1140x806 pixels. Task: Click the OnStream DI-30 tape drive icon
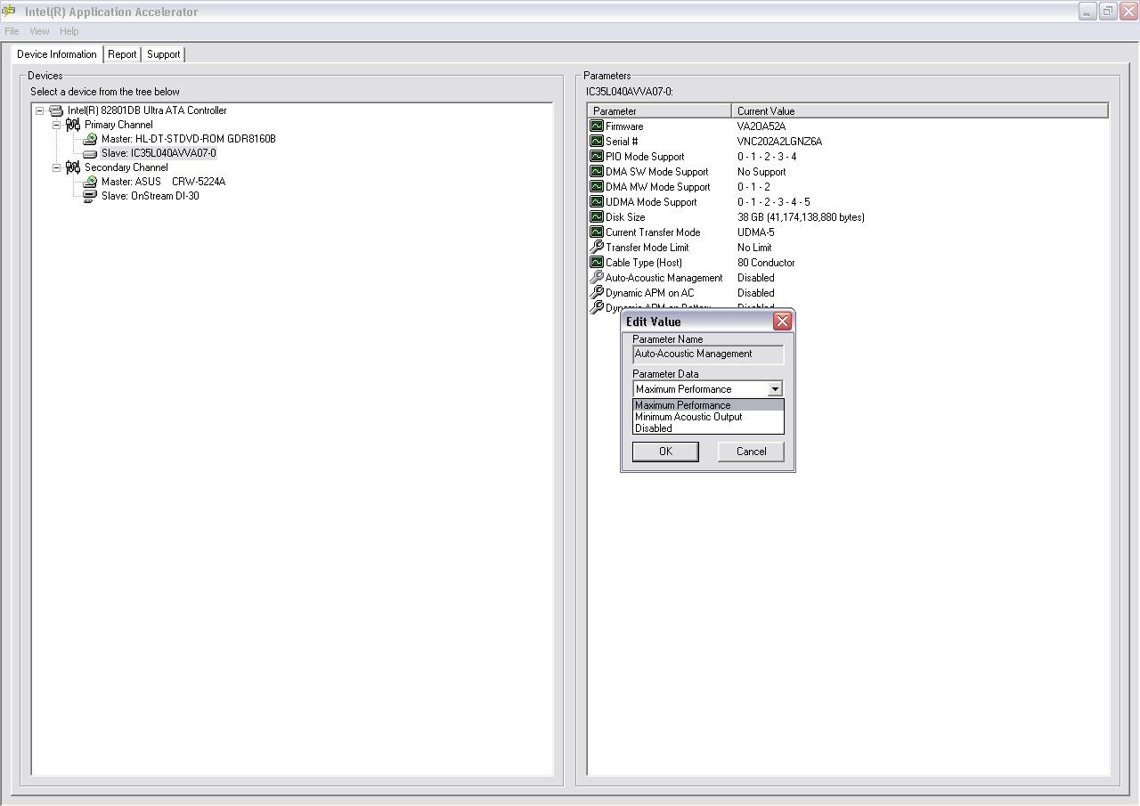click(90, 196)
